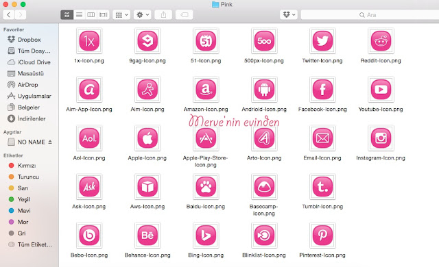Click the Share toolbar button

[163, 15]
